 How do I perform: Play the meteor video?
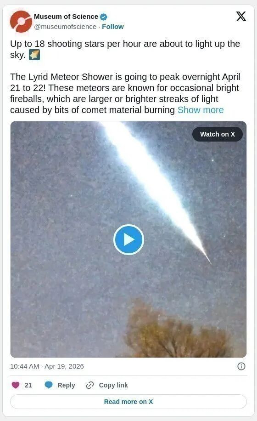(x=128, y=239)
